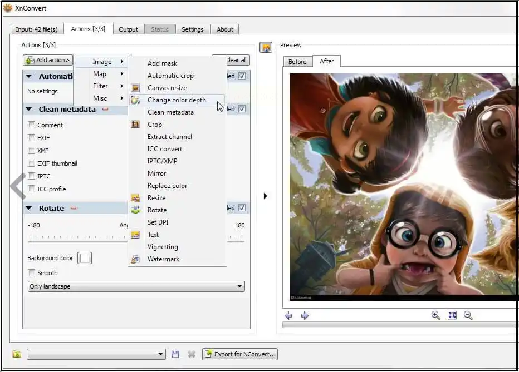Enable the EXIF checkbox
Screen dimensions: 519x372
point(32,138)
